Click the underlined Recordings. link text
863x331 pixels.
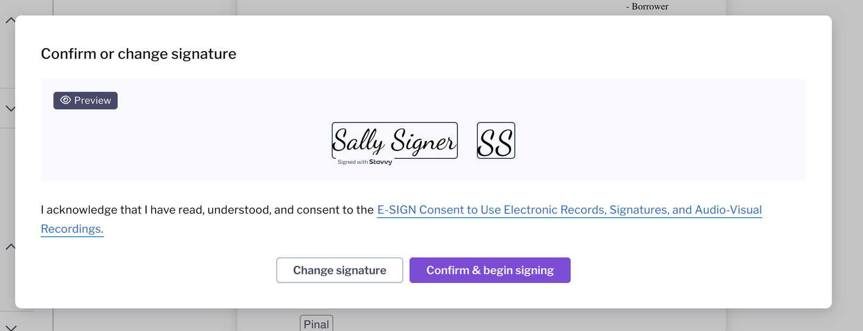pos(72,229)
